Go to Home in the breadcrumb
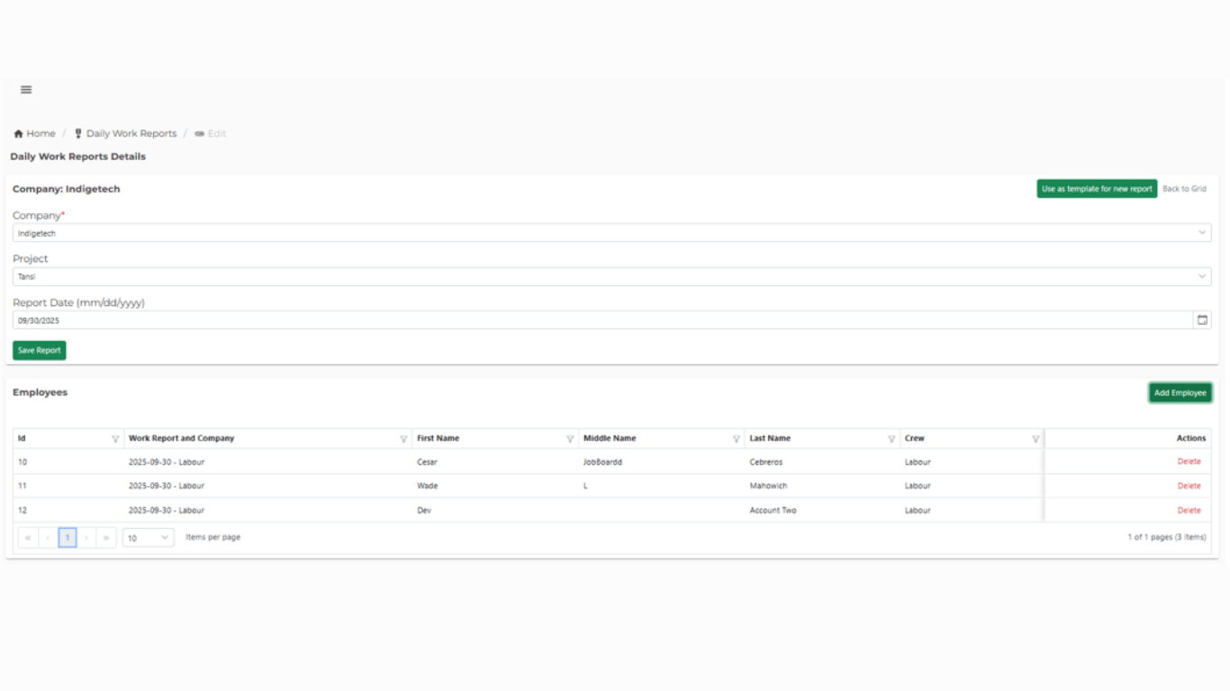 point(35,134)
